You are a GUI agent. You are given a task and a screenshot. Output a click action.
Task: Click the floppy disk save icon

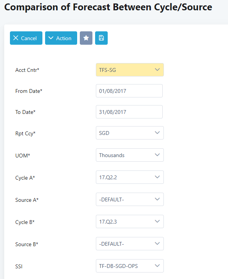click(x=101, y=38)
